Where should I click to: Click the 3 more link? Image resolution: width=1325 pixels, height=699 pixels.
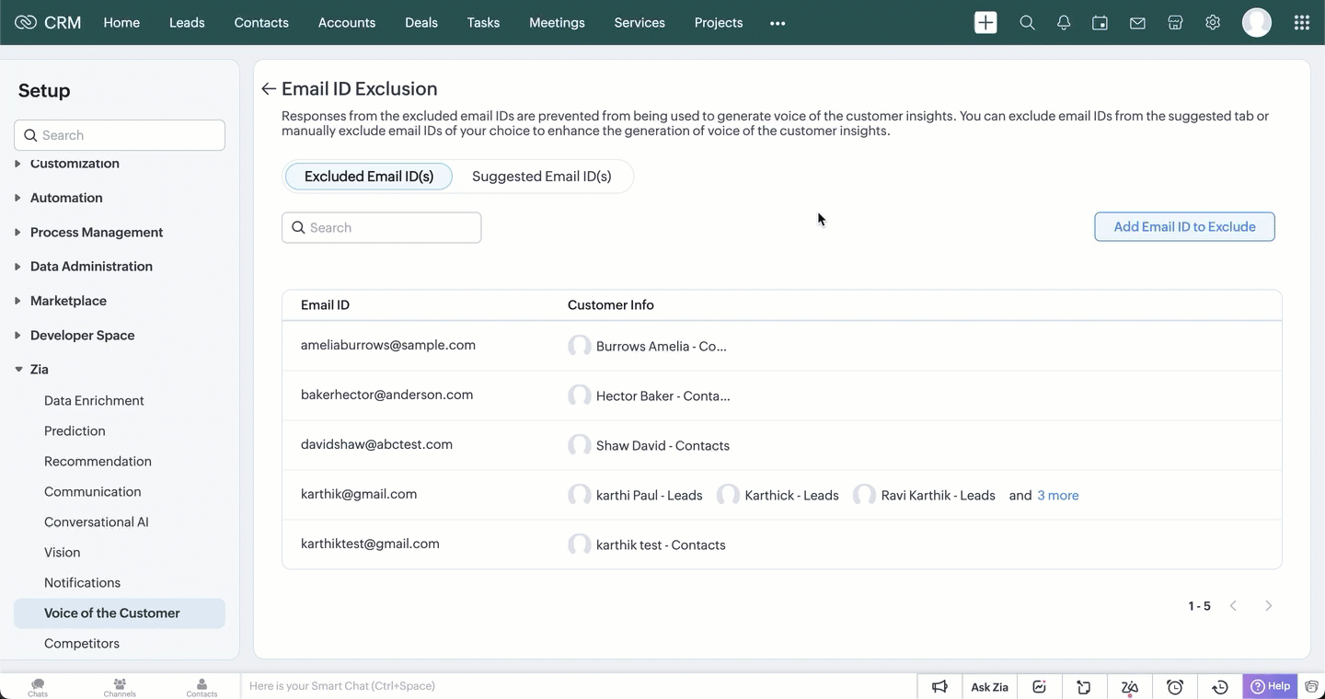[1057, 496]
